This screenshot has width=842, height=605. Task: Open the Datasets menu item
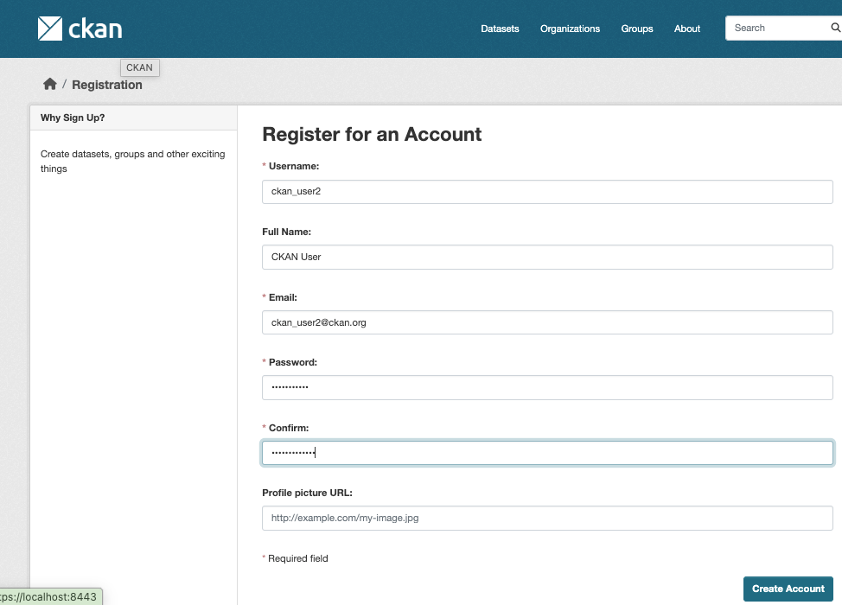pyautogui.click(x=500, y=29)
